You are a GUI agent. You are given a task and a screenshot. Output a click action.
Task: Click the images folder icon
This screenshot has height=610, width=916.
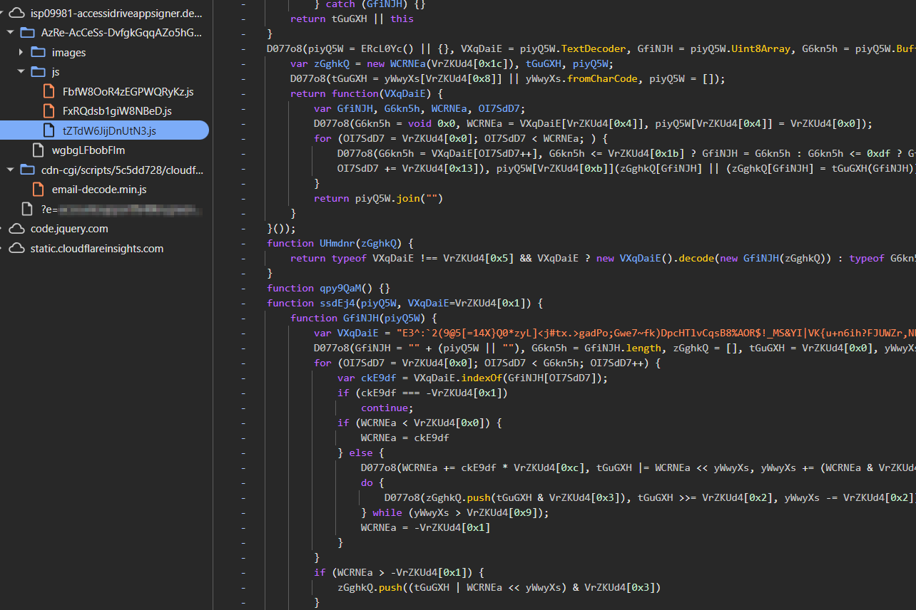click(x=38, y=52)
